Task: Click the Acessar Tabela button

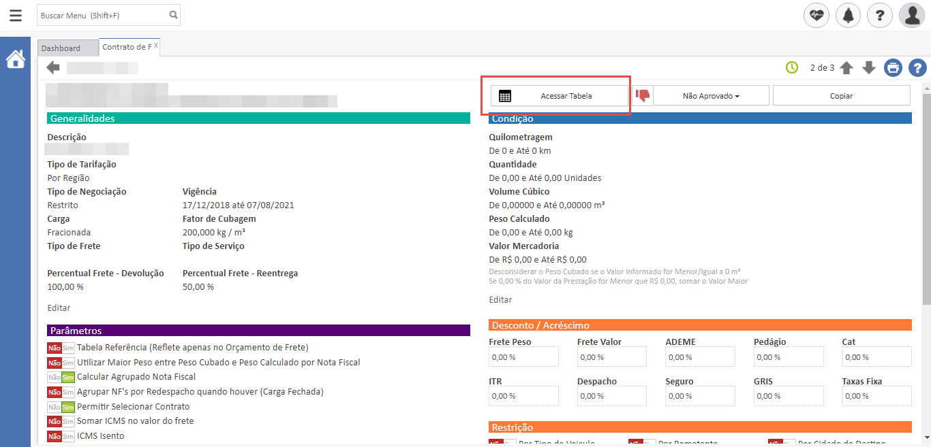Action: (560, 96)
